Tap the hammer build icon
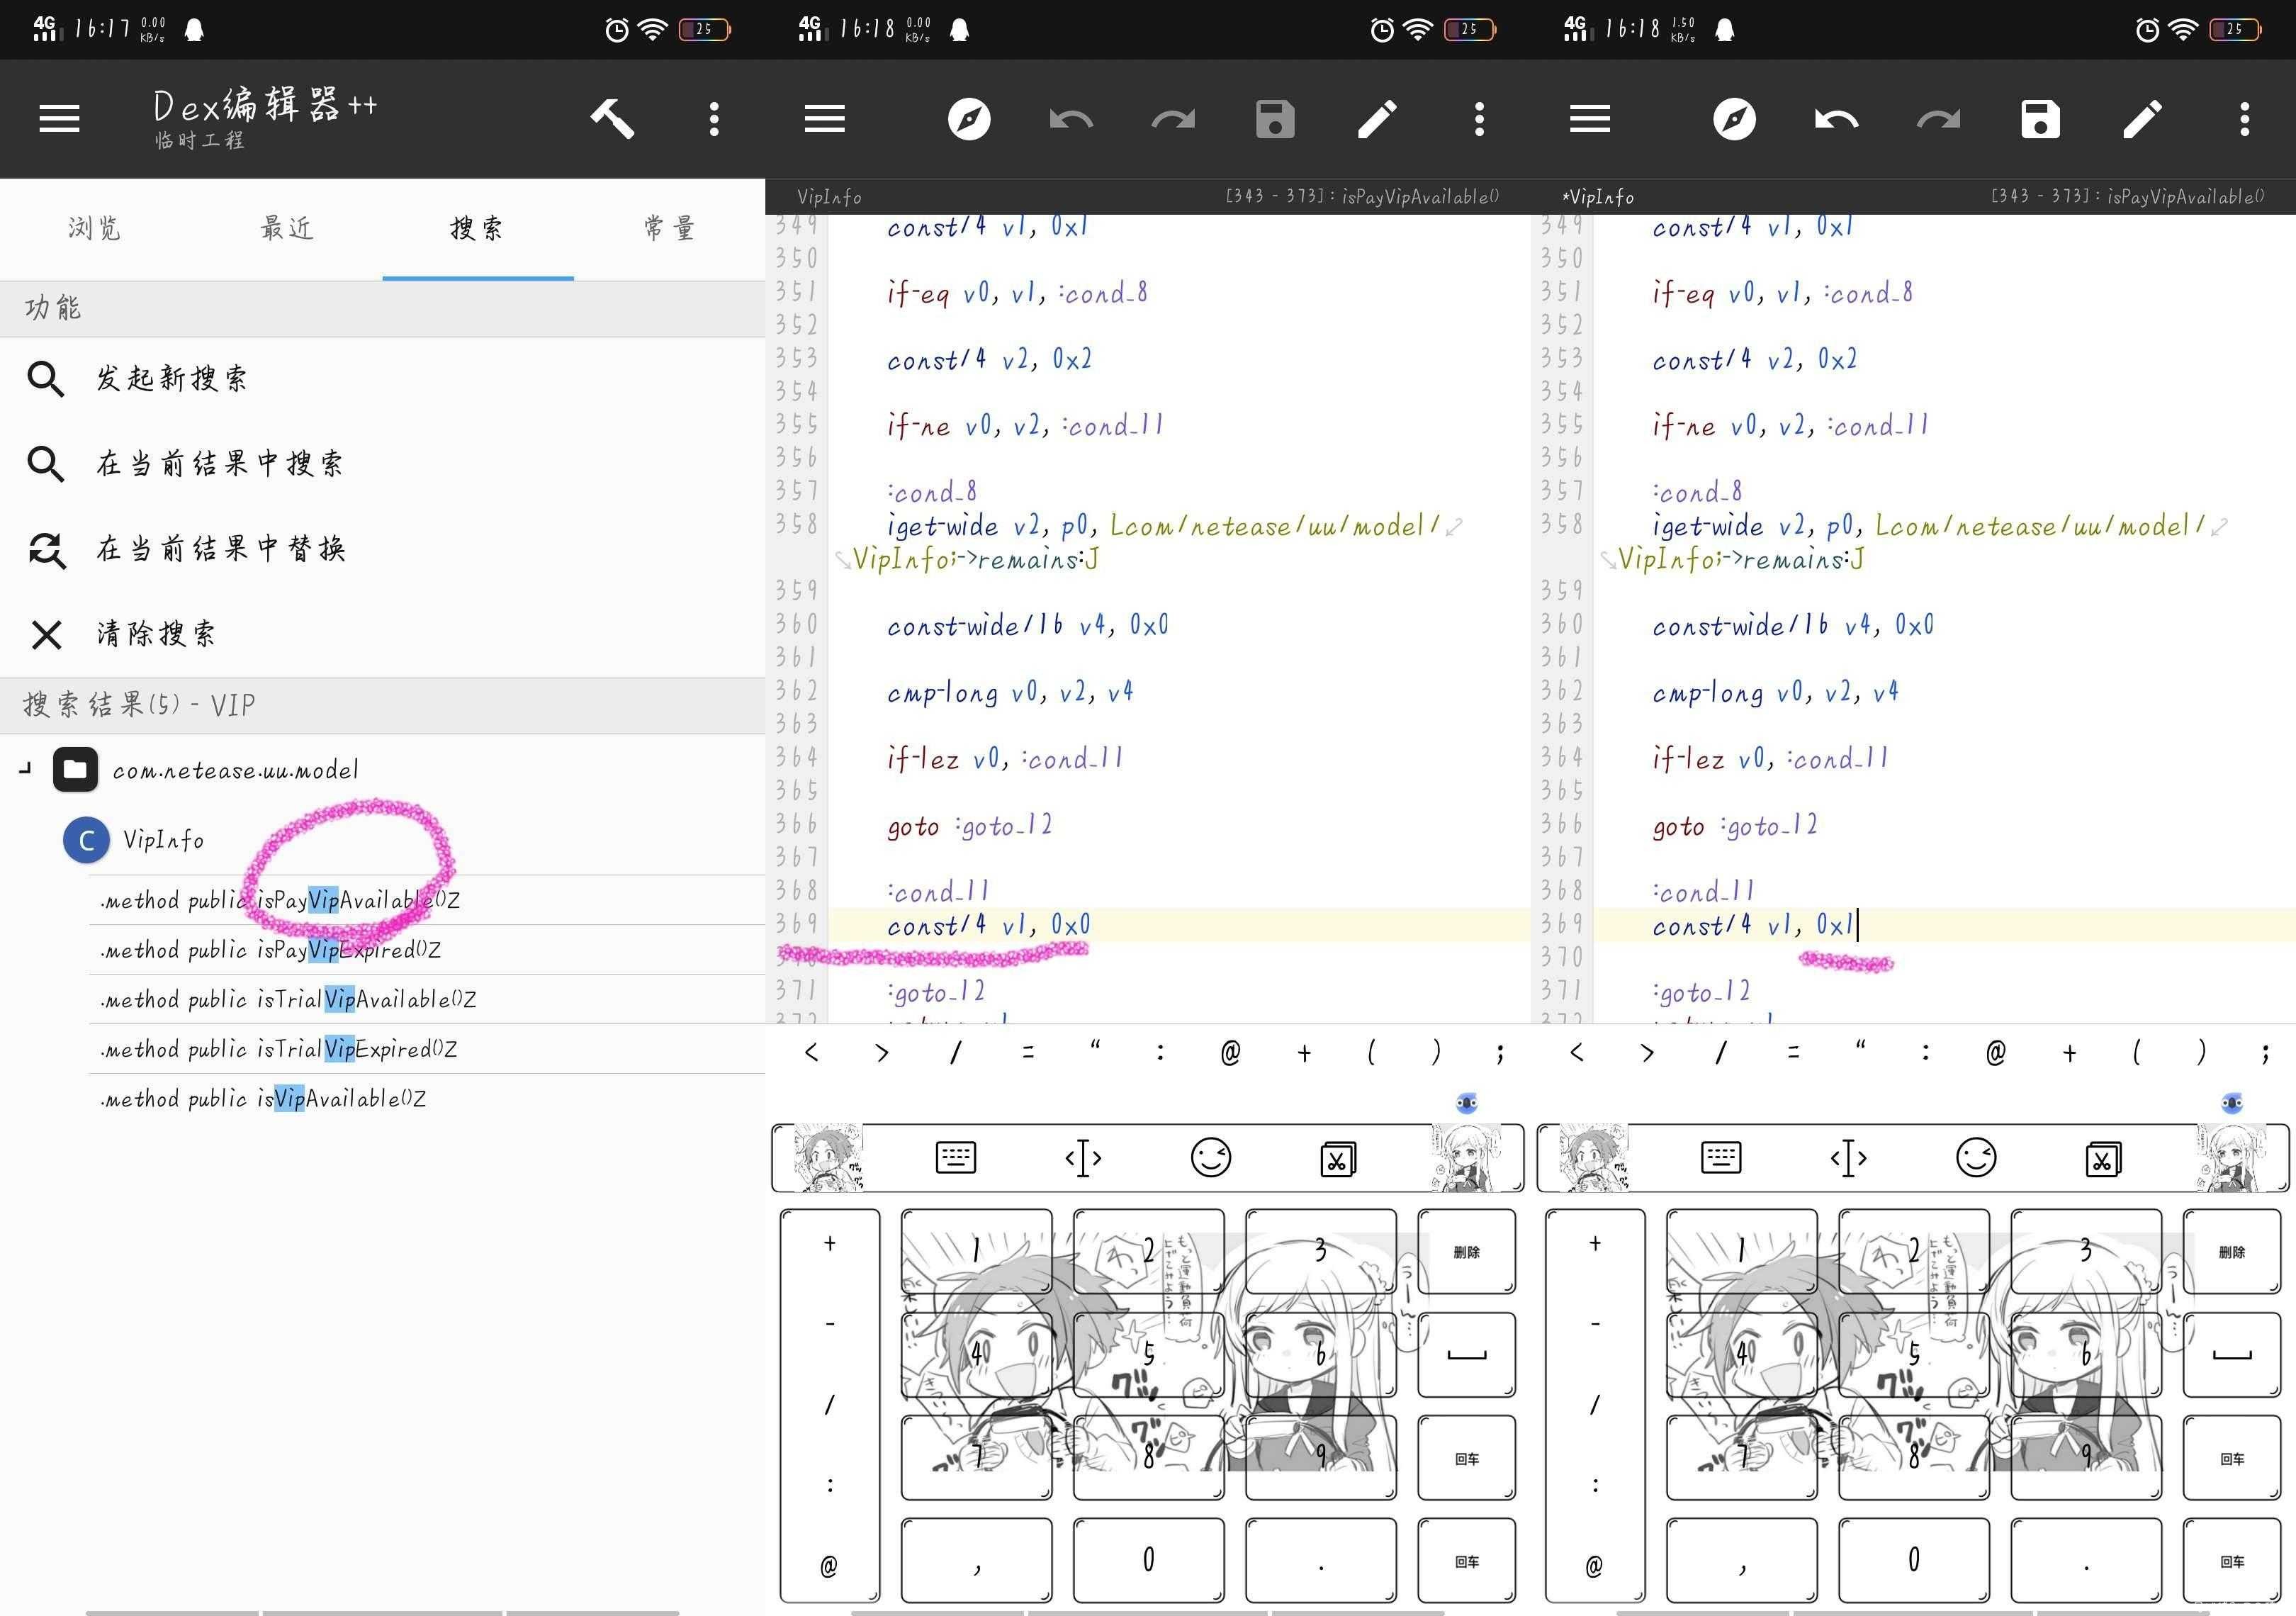 click(x=612, y=119)
